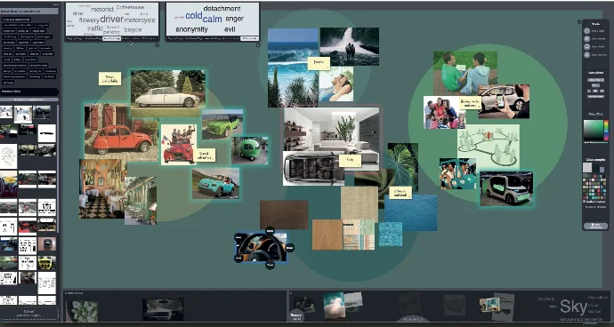Click the yellow sticky note on ocean photos
The width and height of the screenshot is (614, 327).
pyautogui.click(x=319, y=63)
